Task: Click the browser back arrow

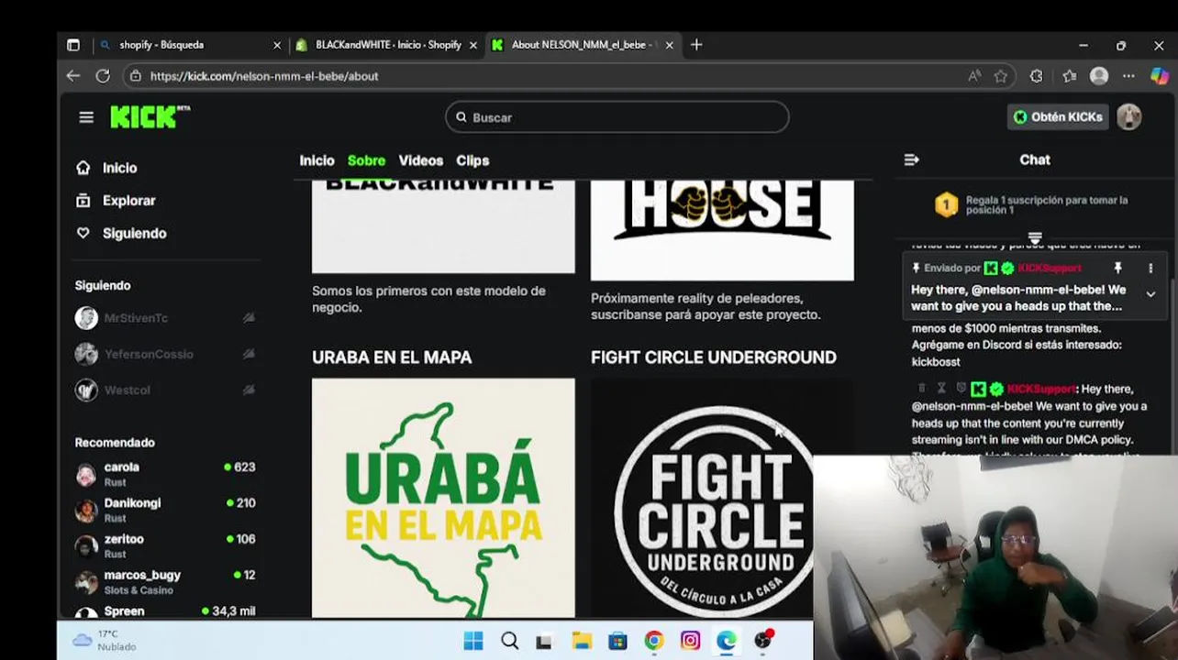Action: click(73, 76)
